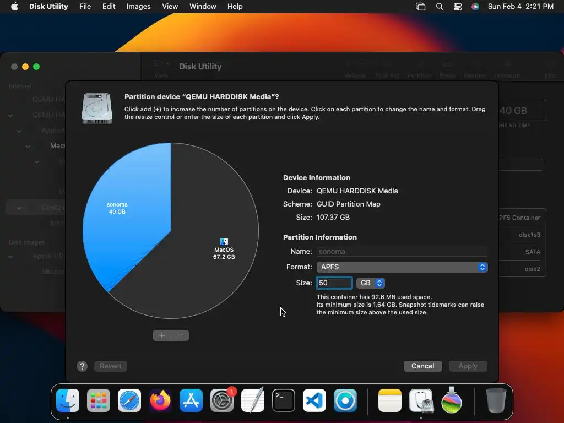Click the Size field containing 50
Viewport: 564px width, 423px height.
coord(334,283)
